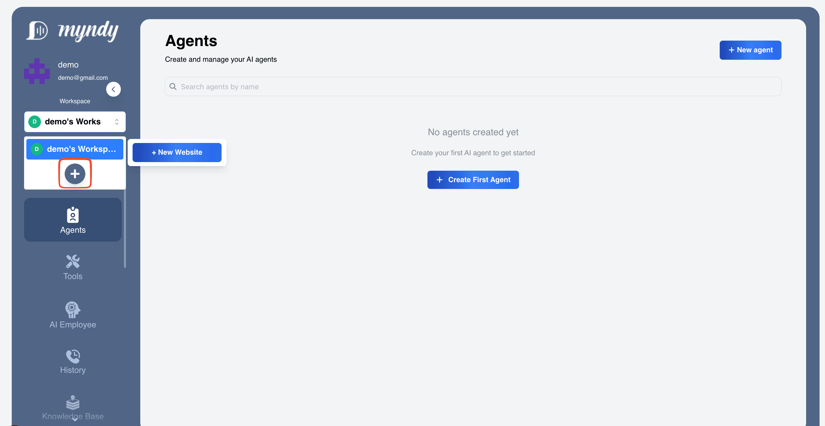The width and height of the screenshot is (825, 426).
Task: Collapse the sidebar with the arrow button
Action: pos(113,89)
